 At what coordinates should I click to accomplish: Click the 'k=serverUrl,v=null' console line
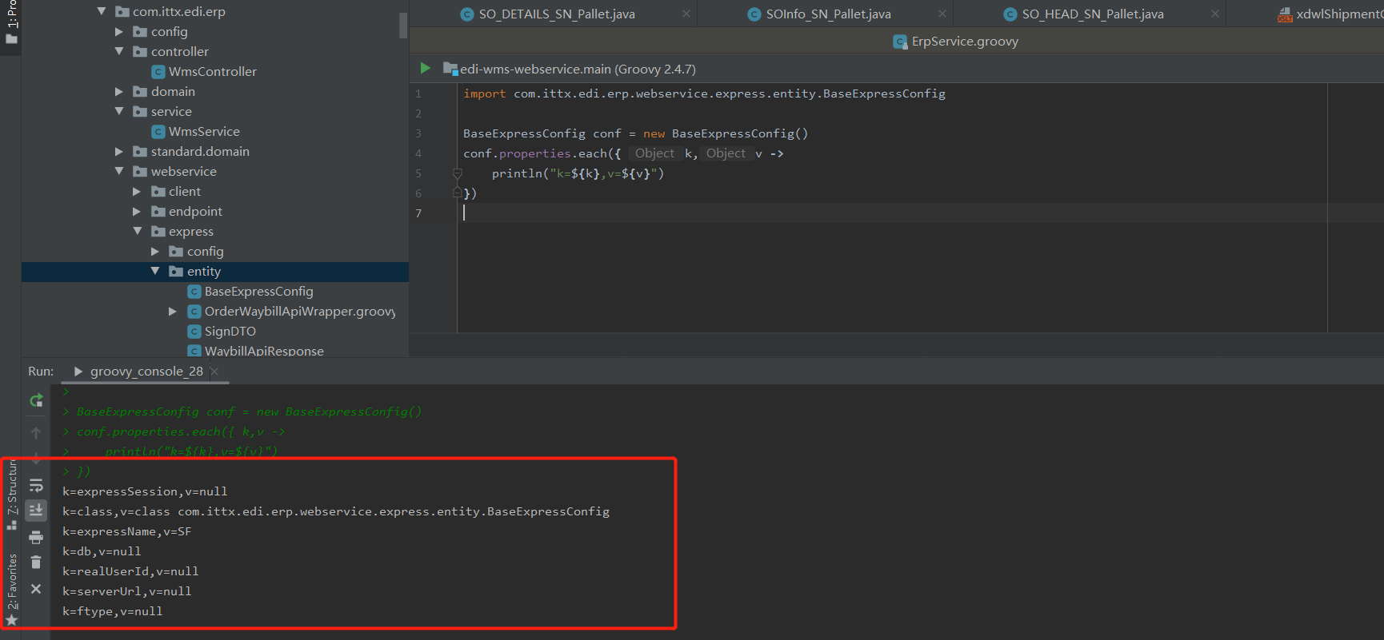pos(127,591)
